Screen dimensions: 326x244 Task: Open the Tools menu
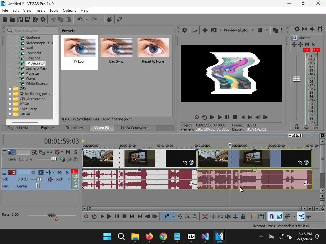coord(53,10)
